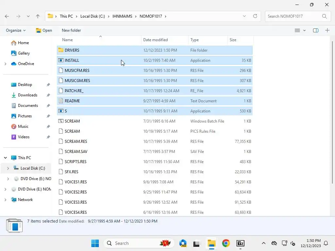Image resolution: width=335 pixels, height=251 pixels.
Task: Select the README text document icon
Action: click(61, 101)
